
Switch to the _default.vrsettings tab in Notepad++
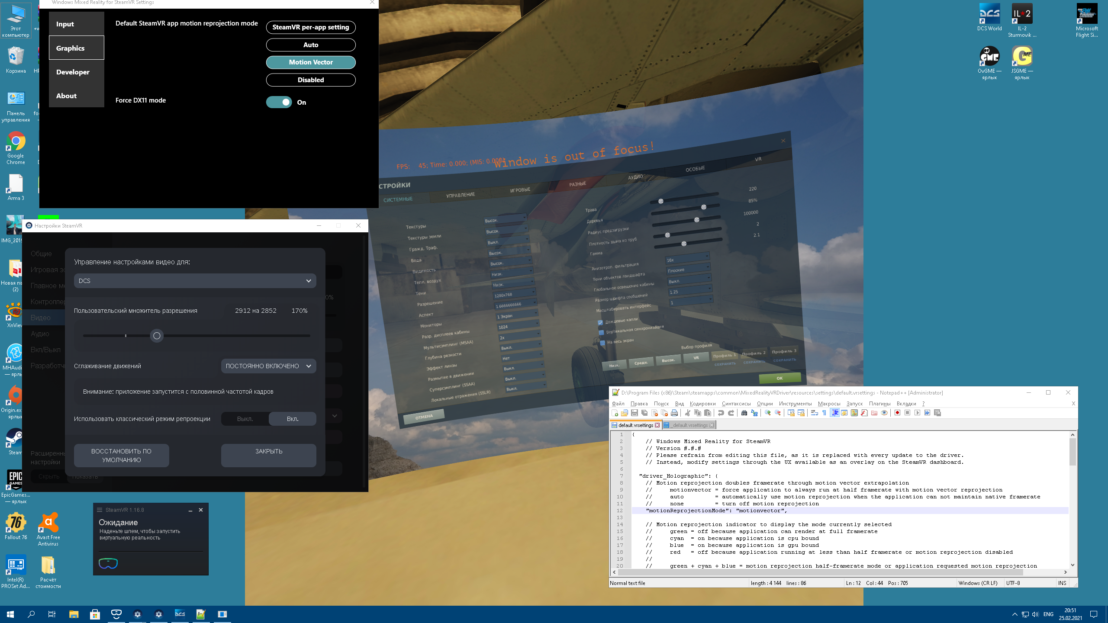[689, 425]
